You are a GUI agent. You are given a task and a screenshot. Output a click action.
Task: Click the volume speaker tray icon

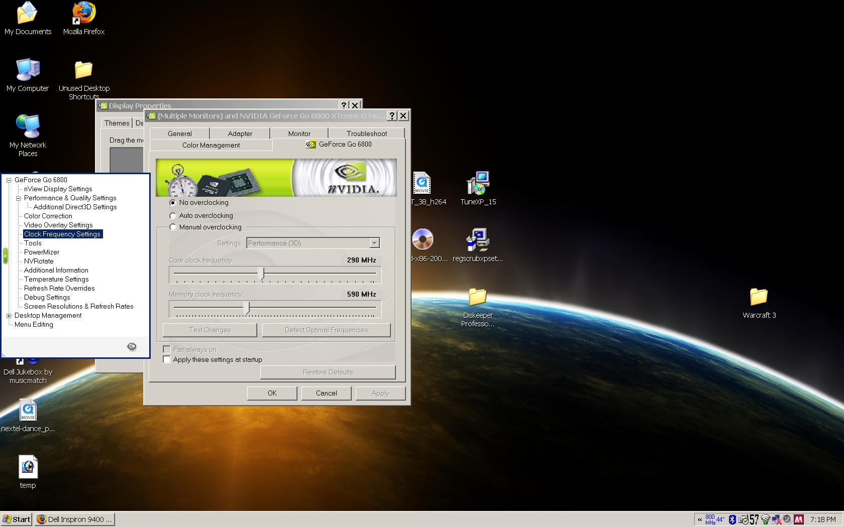pos(787,519)
